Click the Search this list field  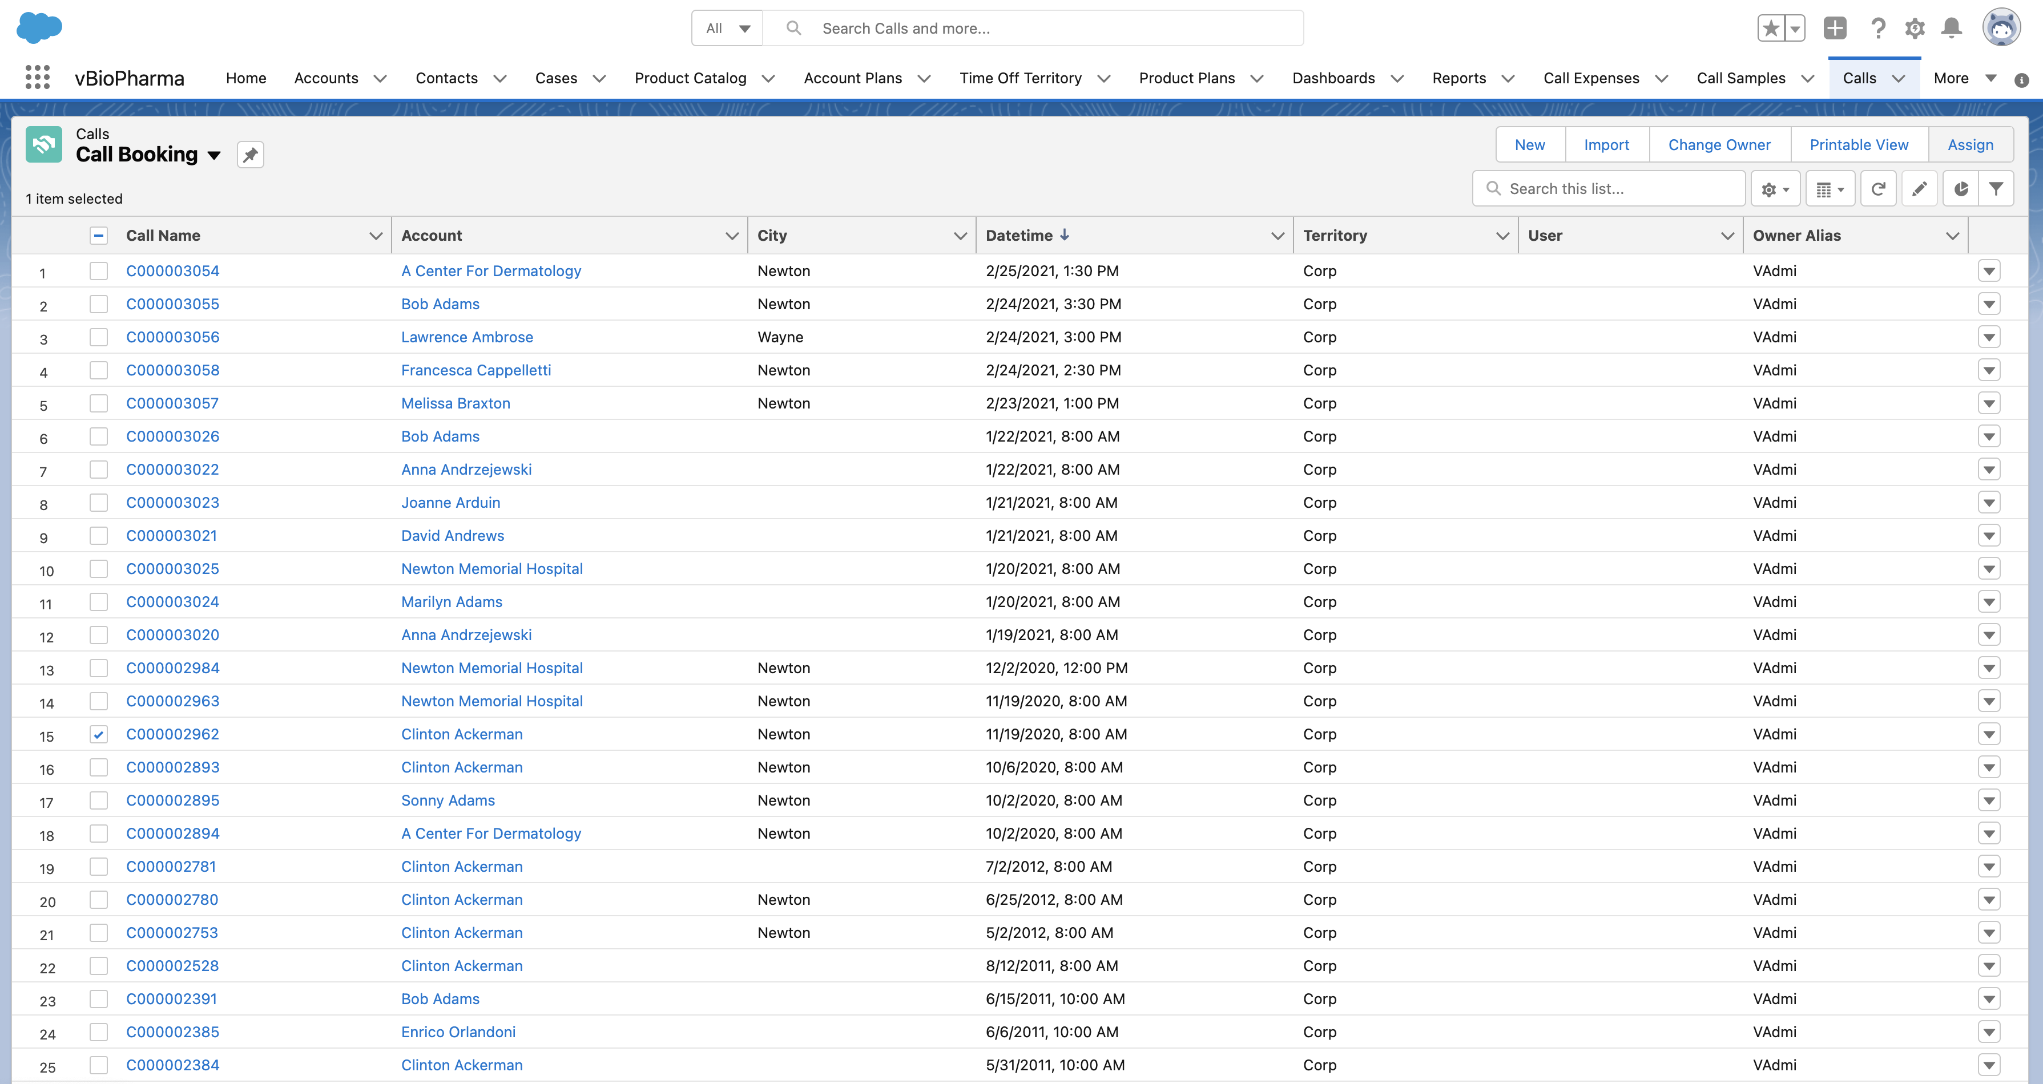[1618, 189]
